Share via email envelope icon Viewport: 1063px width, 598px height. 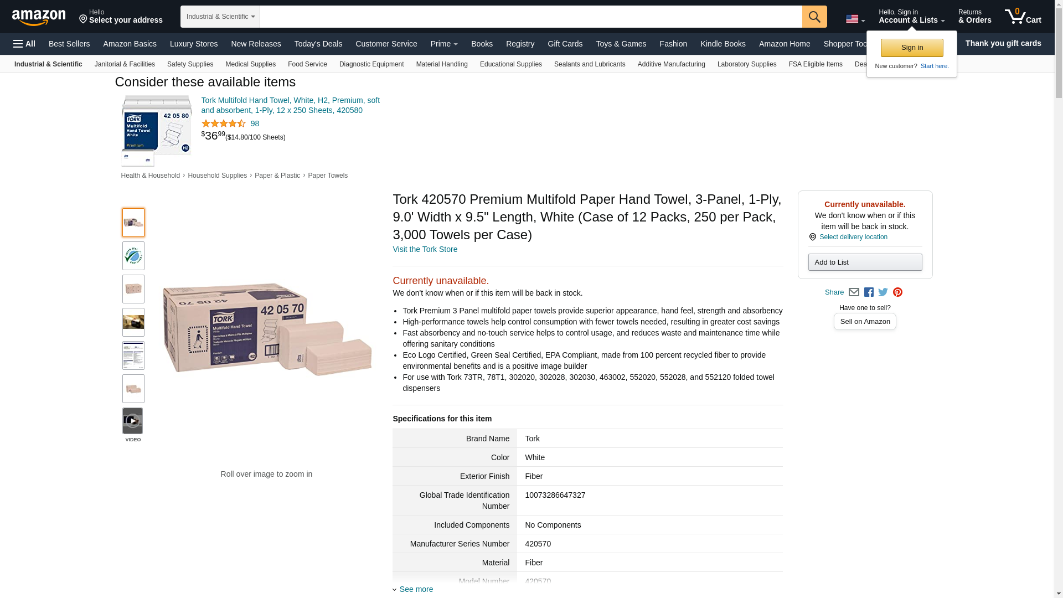(x=854, y=292)
